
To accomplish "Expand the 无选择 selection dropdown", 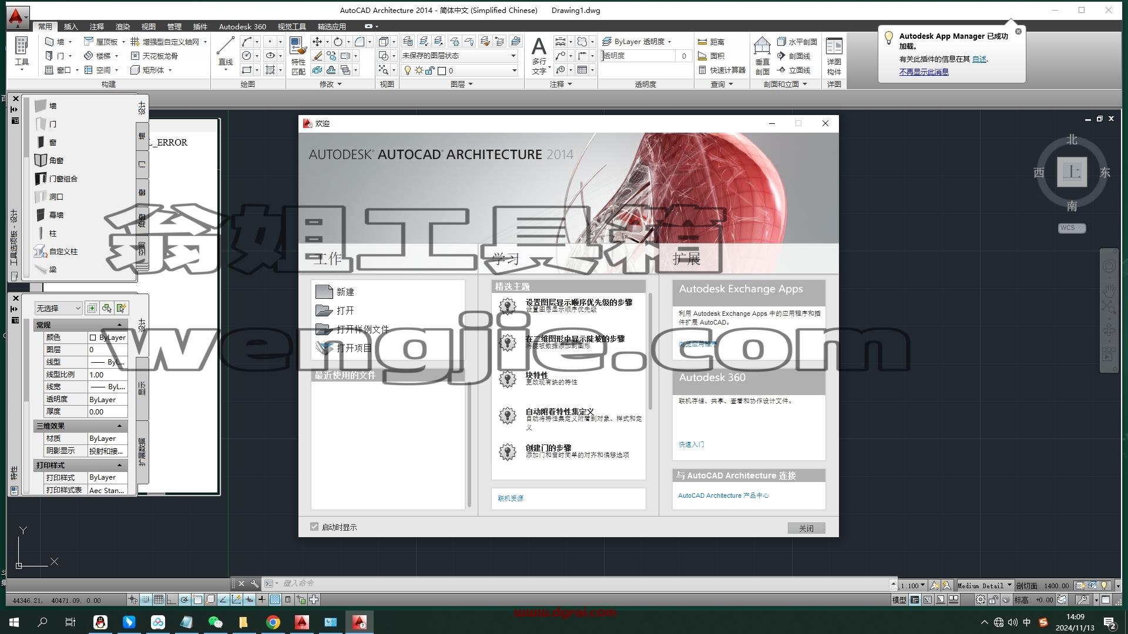I will (58, 308).
